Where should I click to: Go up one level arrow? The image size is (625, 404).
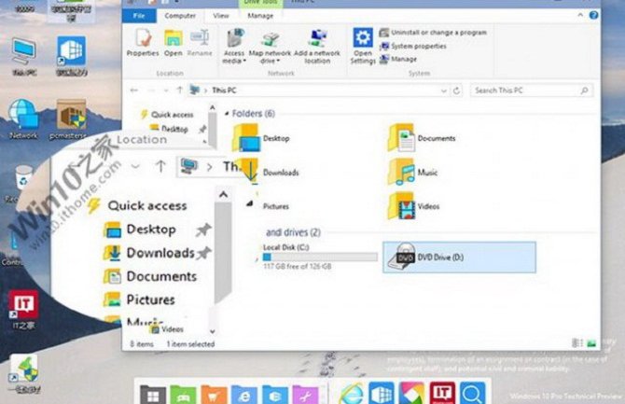179,91
